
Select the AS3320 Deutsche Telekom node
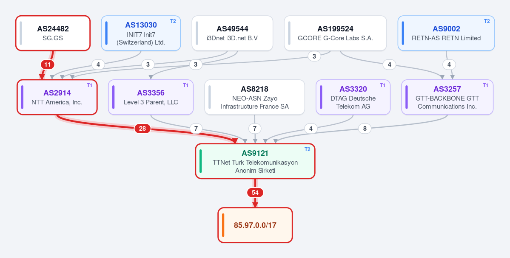tap(353, 97)
